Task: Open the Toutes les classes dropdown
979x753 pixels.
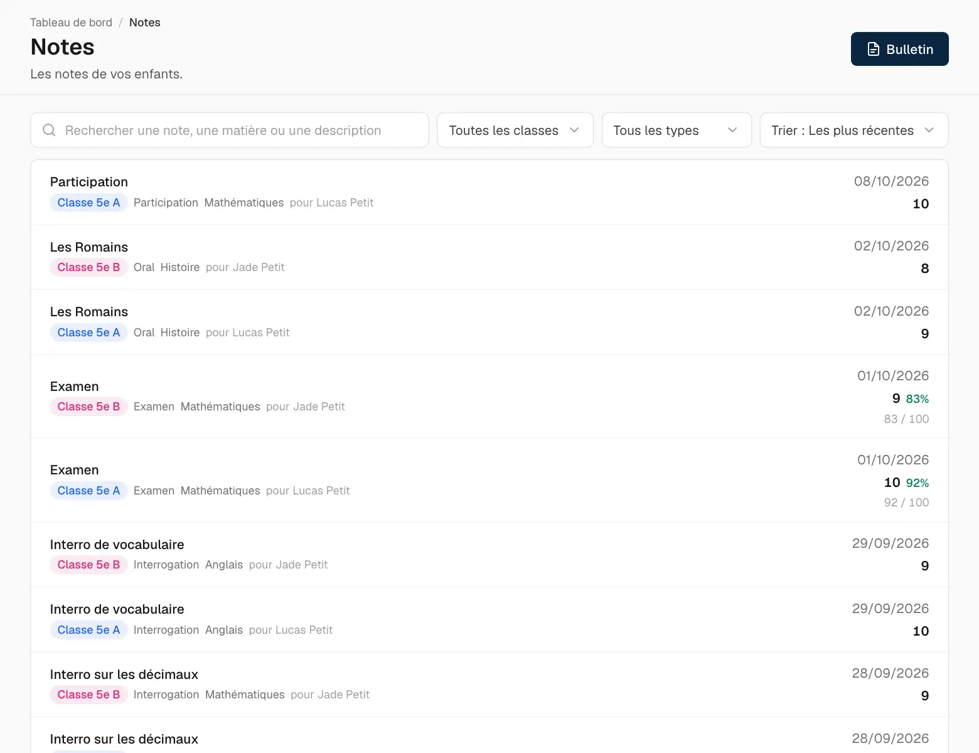Action: [515, 130]
